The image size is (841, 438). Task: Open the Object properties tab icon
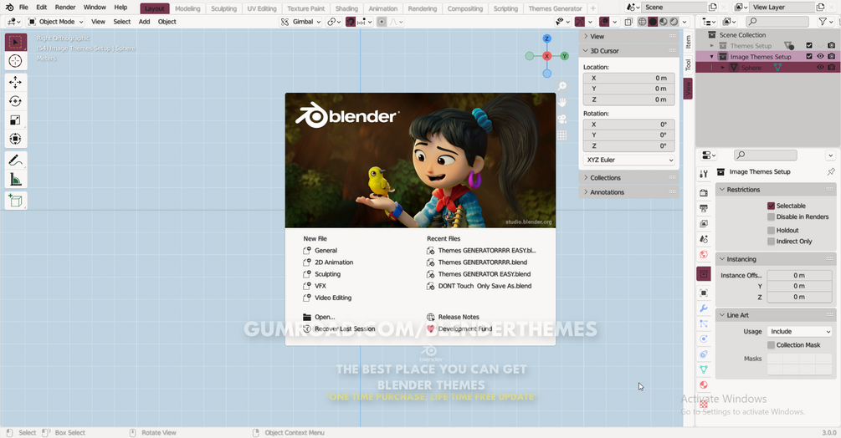tap(704, 293)
